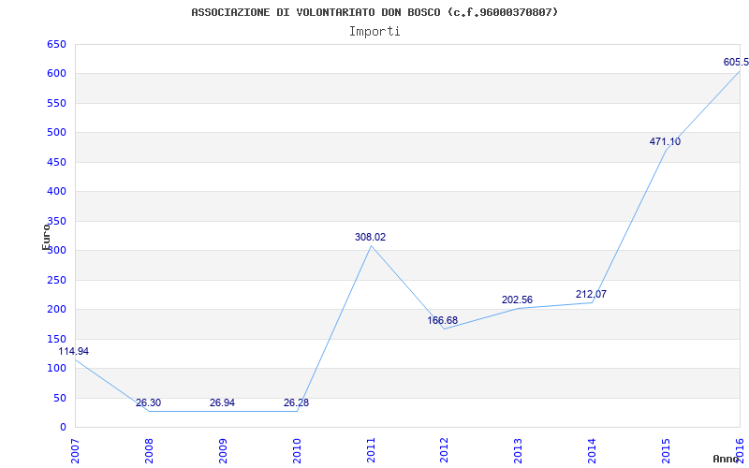749x468 pixels.
Task: Select the 26.30 data label
Action: [148, 402]
